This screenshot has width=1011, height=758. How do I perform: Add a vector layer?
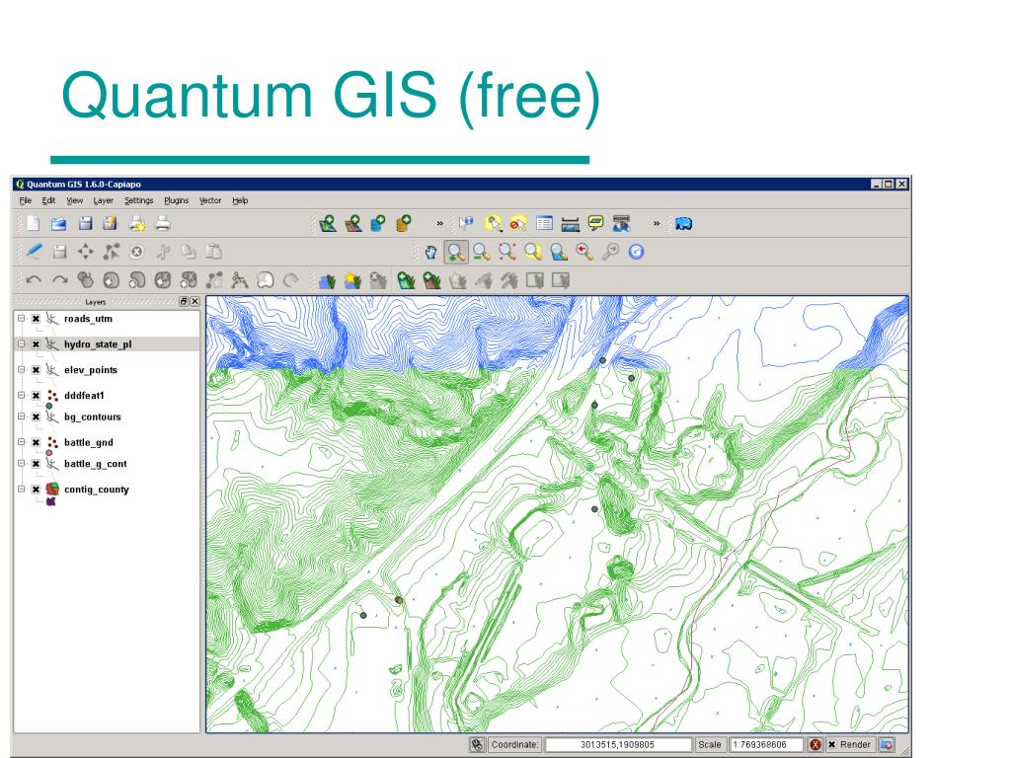point(327,224)
